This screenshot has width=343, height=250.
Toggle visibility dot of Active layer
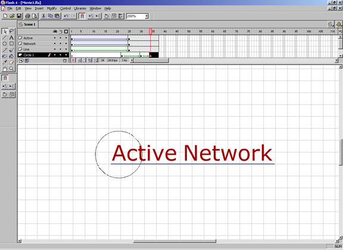click(55, 38)
